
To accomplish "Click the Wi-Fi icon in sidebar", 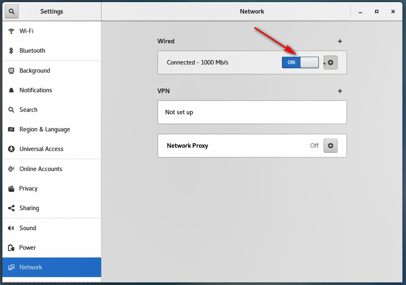I will click(x=11, y=31).
